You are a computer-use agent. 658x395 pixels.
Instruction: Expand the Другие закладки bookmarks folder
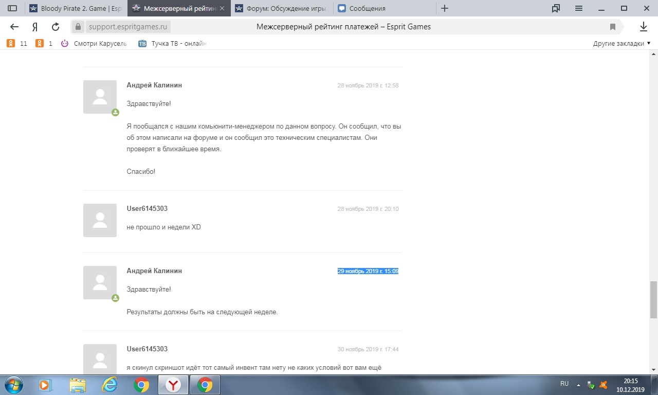622,44
